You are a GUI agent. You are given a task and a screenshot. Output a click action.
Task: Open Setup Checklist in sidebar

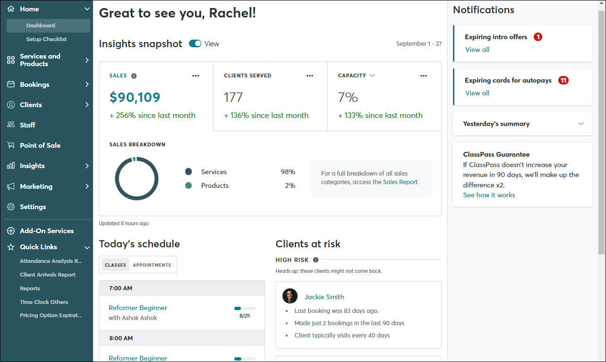(46, 39)
